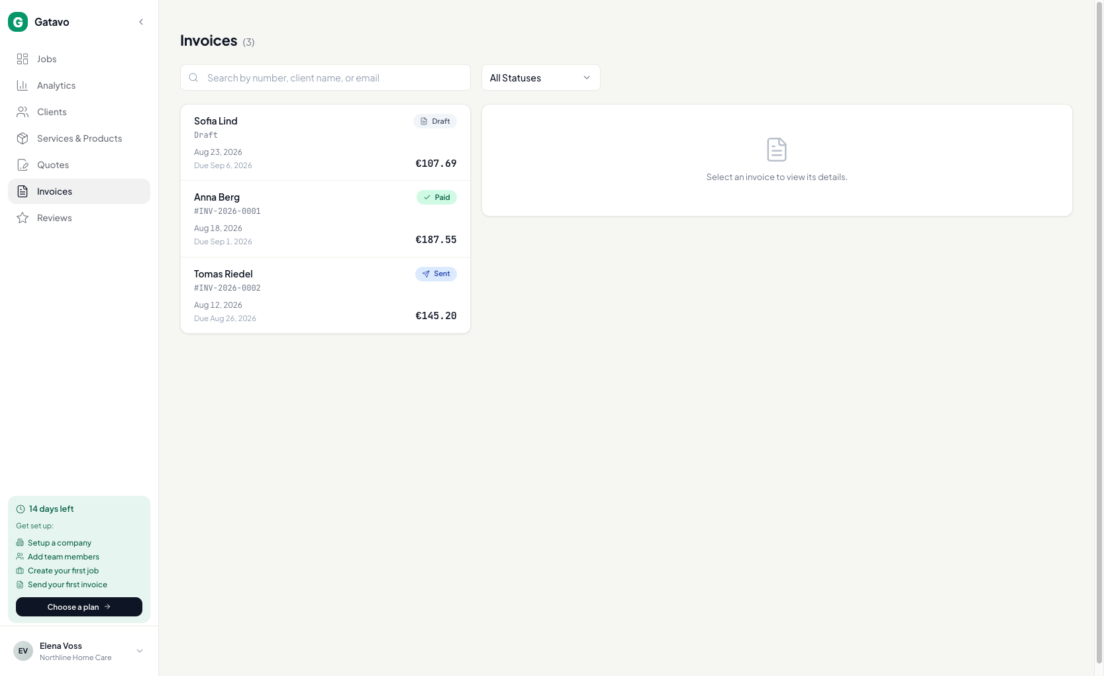Viewport: 1104px width, 676px height.
Task: Focus the invoice search field
Action: (x=325, y=77)
